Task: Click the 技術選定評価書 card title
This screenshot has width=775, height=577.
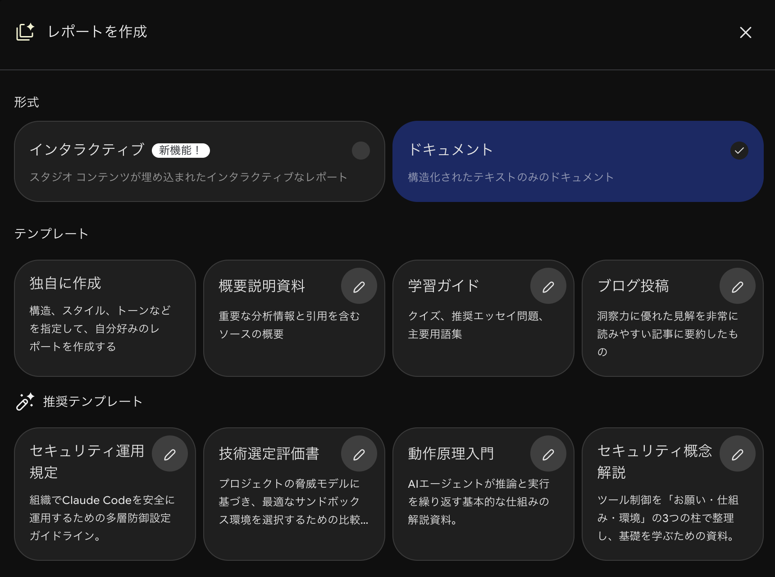Action: 269,453
